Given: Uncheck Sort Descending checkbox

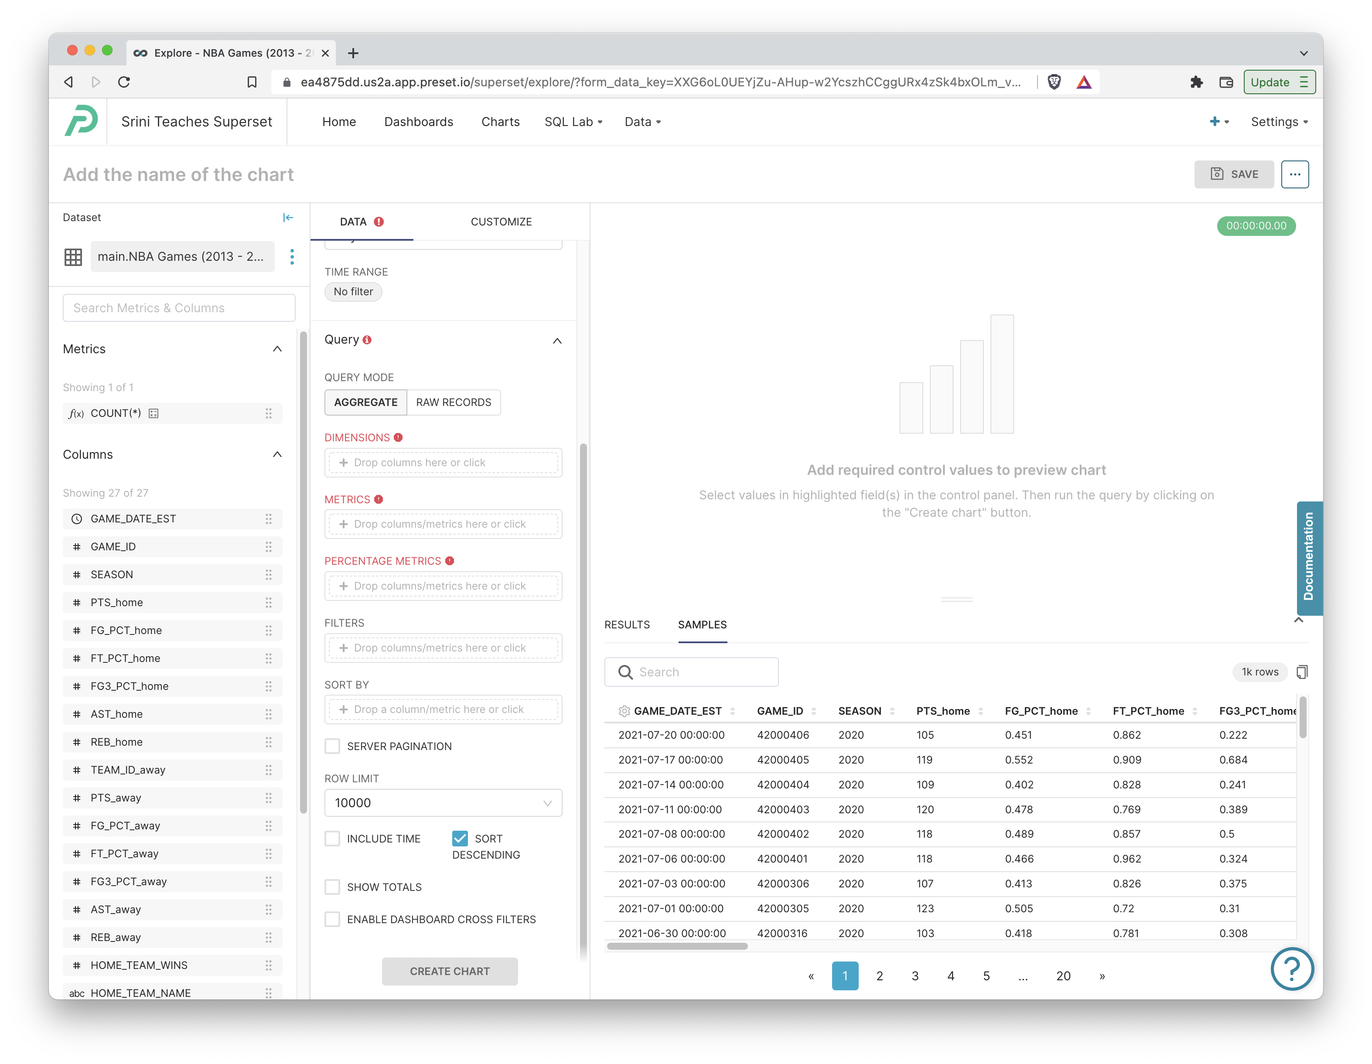Looking at the screenshot, I should (x=460, y=838).
